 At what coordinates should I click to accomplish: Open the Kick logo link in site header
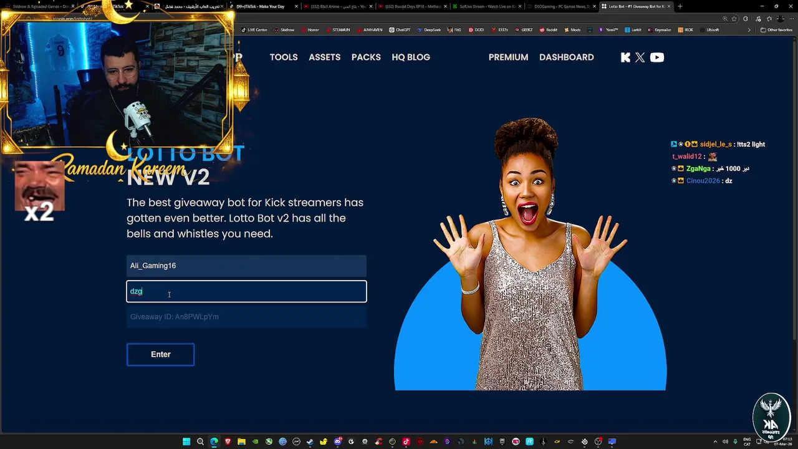pyautogui.click(x=626, y=57)
